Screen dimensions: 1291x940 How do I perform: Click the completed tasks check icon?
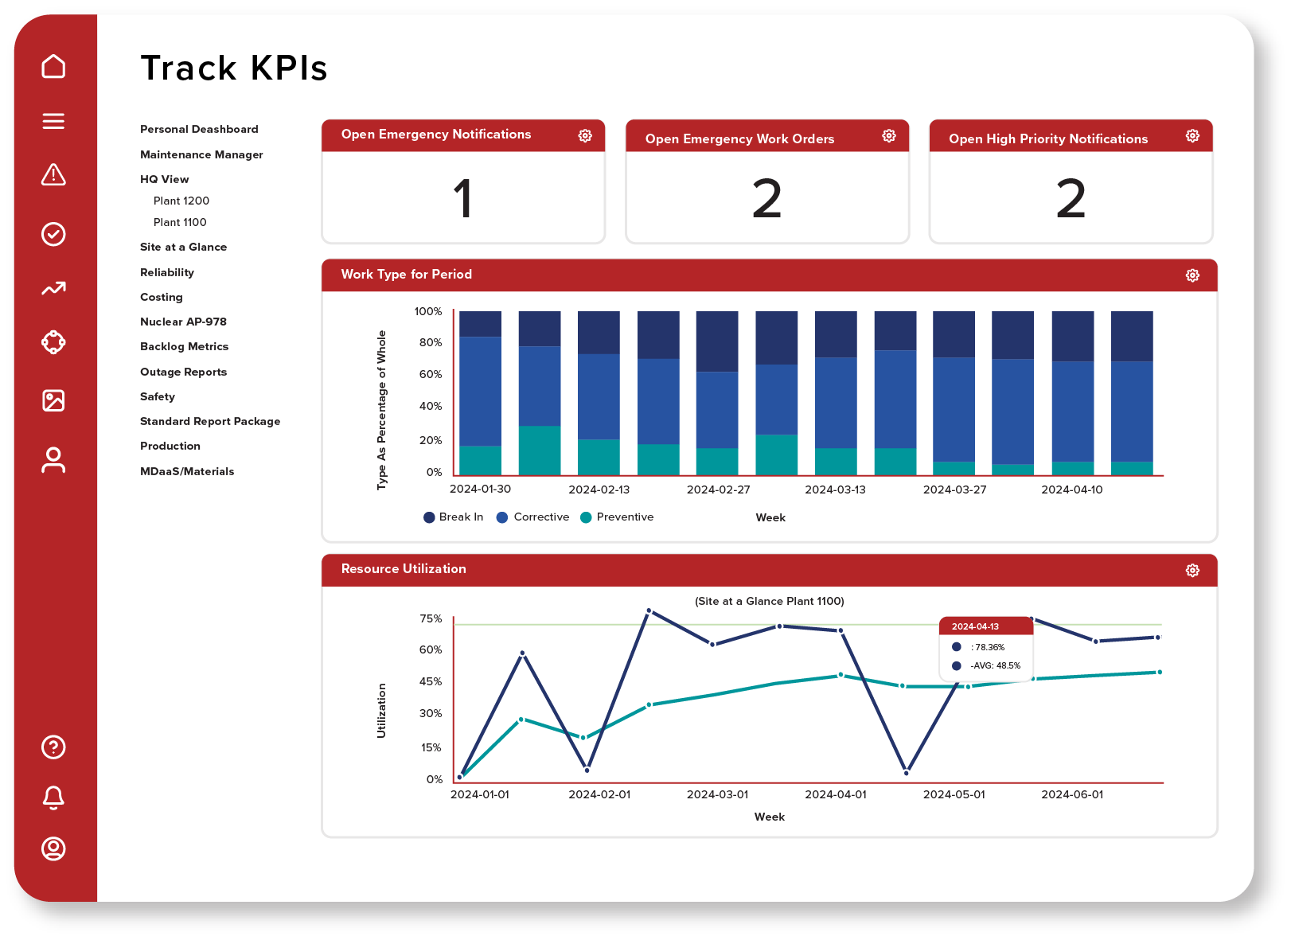tap(53, 233)
